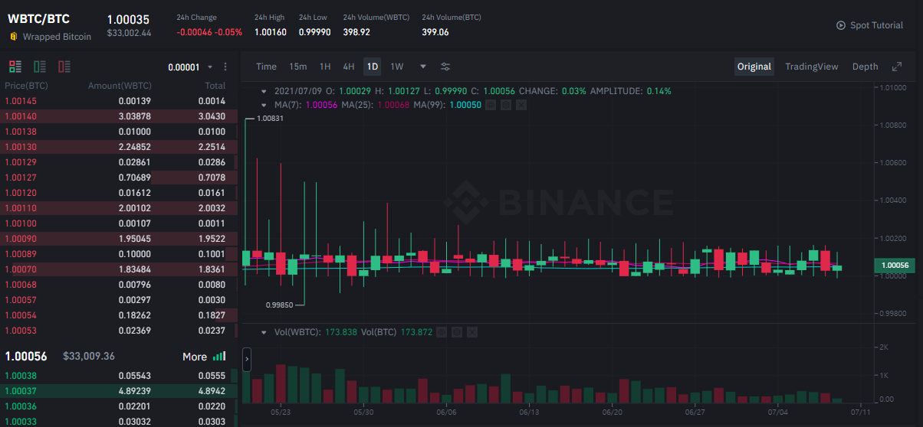Hide the Volume indicator

[442, 332]
